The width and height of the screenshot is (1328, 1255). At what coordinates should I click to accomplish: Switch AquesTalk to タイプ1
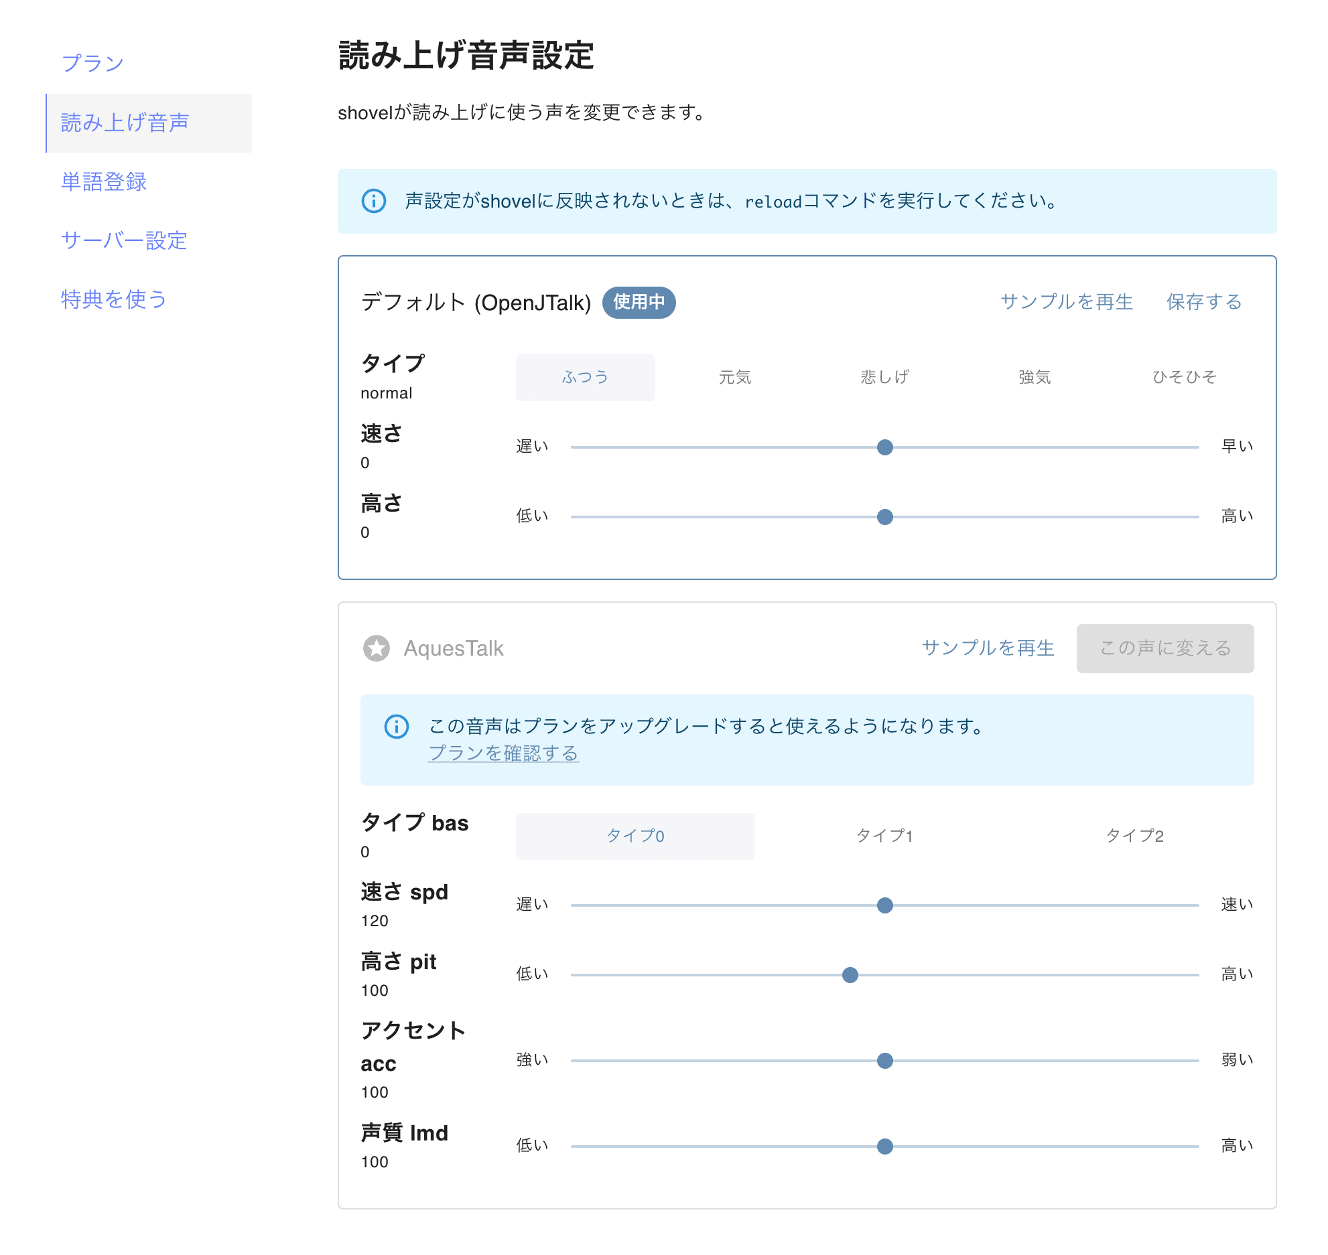tap(886, 835)
